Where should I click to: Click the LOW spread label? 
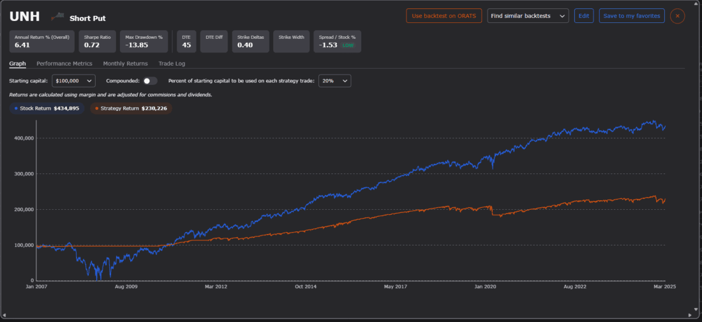[347, 46]
